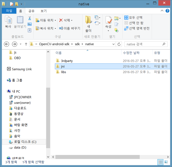Screen dimensions: 172x167
Task: Go back with the left arrow button
Action: click(x=7, y=44)
